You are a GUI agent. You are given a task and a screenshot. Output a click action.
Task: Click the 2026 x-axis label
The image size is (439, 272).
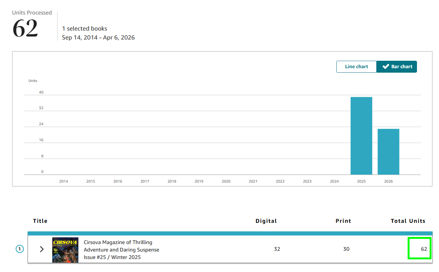(388, 181)
